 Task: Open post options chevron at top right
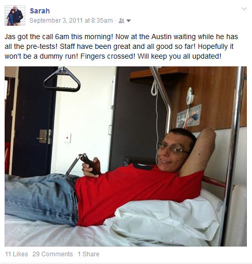click(244, 9)
